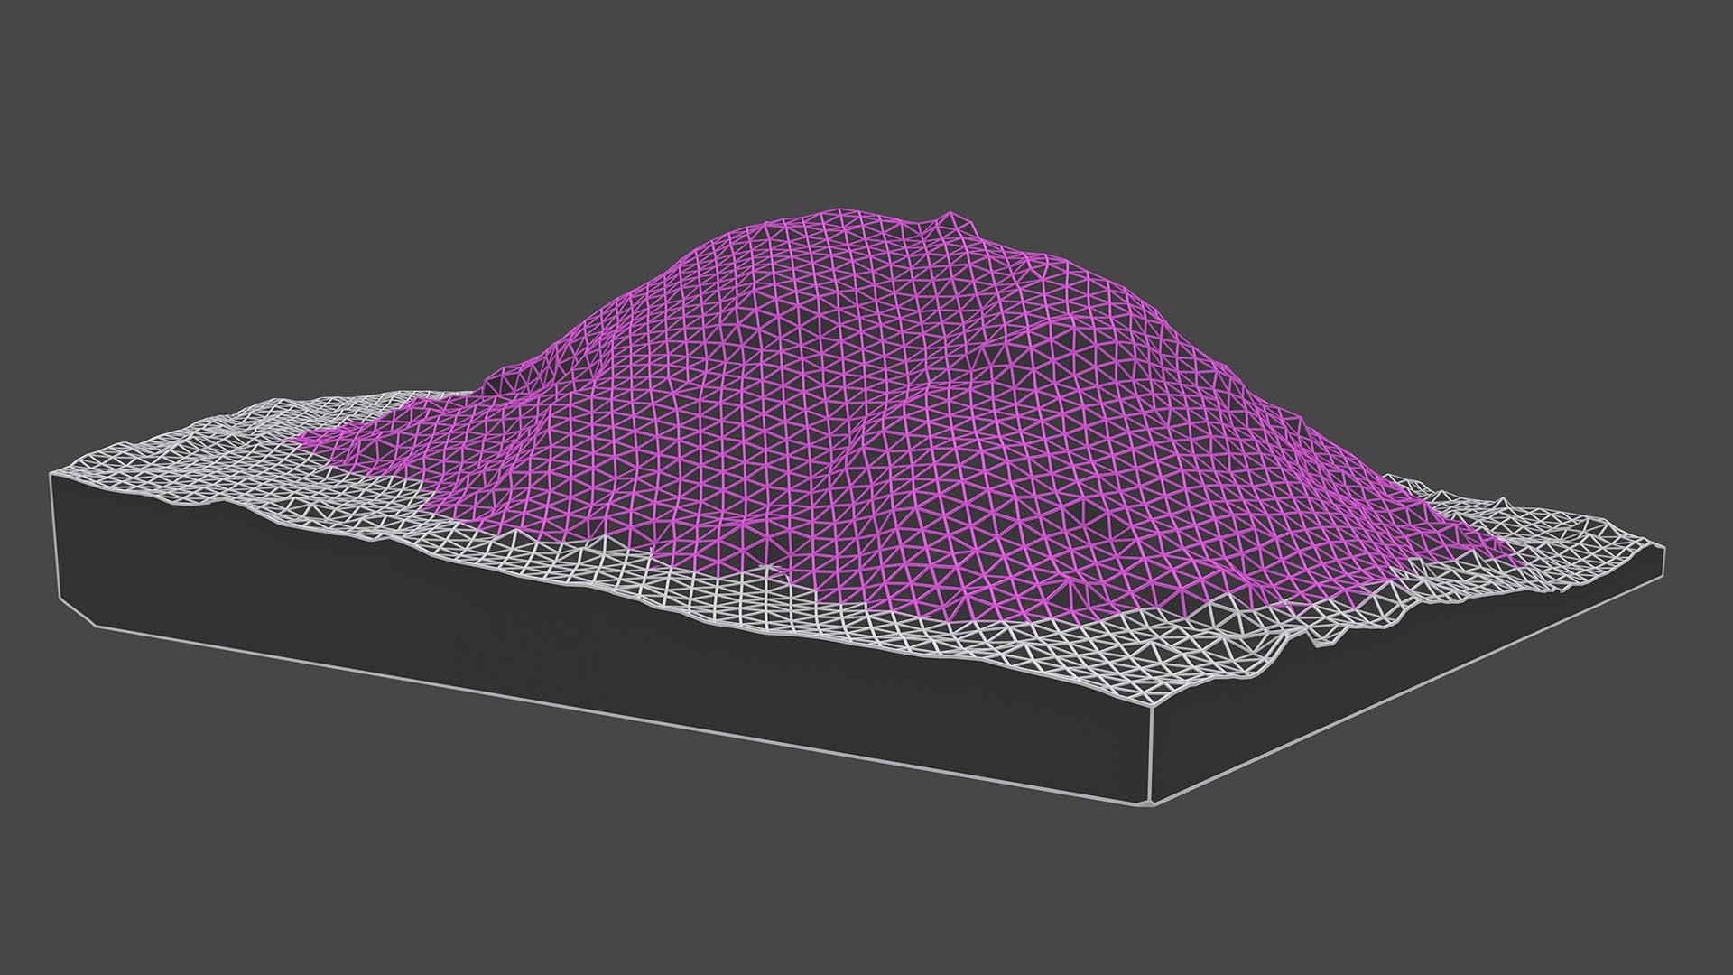Click the small bump right of the mountain summit

[x=950, y=218]
